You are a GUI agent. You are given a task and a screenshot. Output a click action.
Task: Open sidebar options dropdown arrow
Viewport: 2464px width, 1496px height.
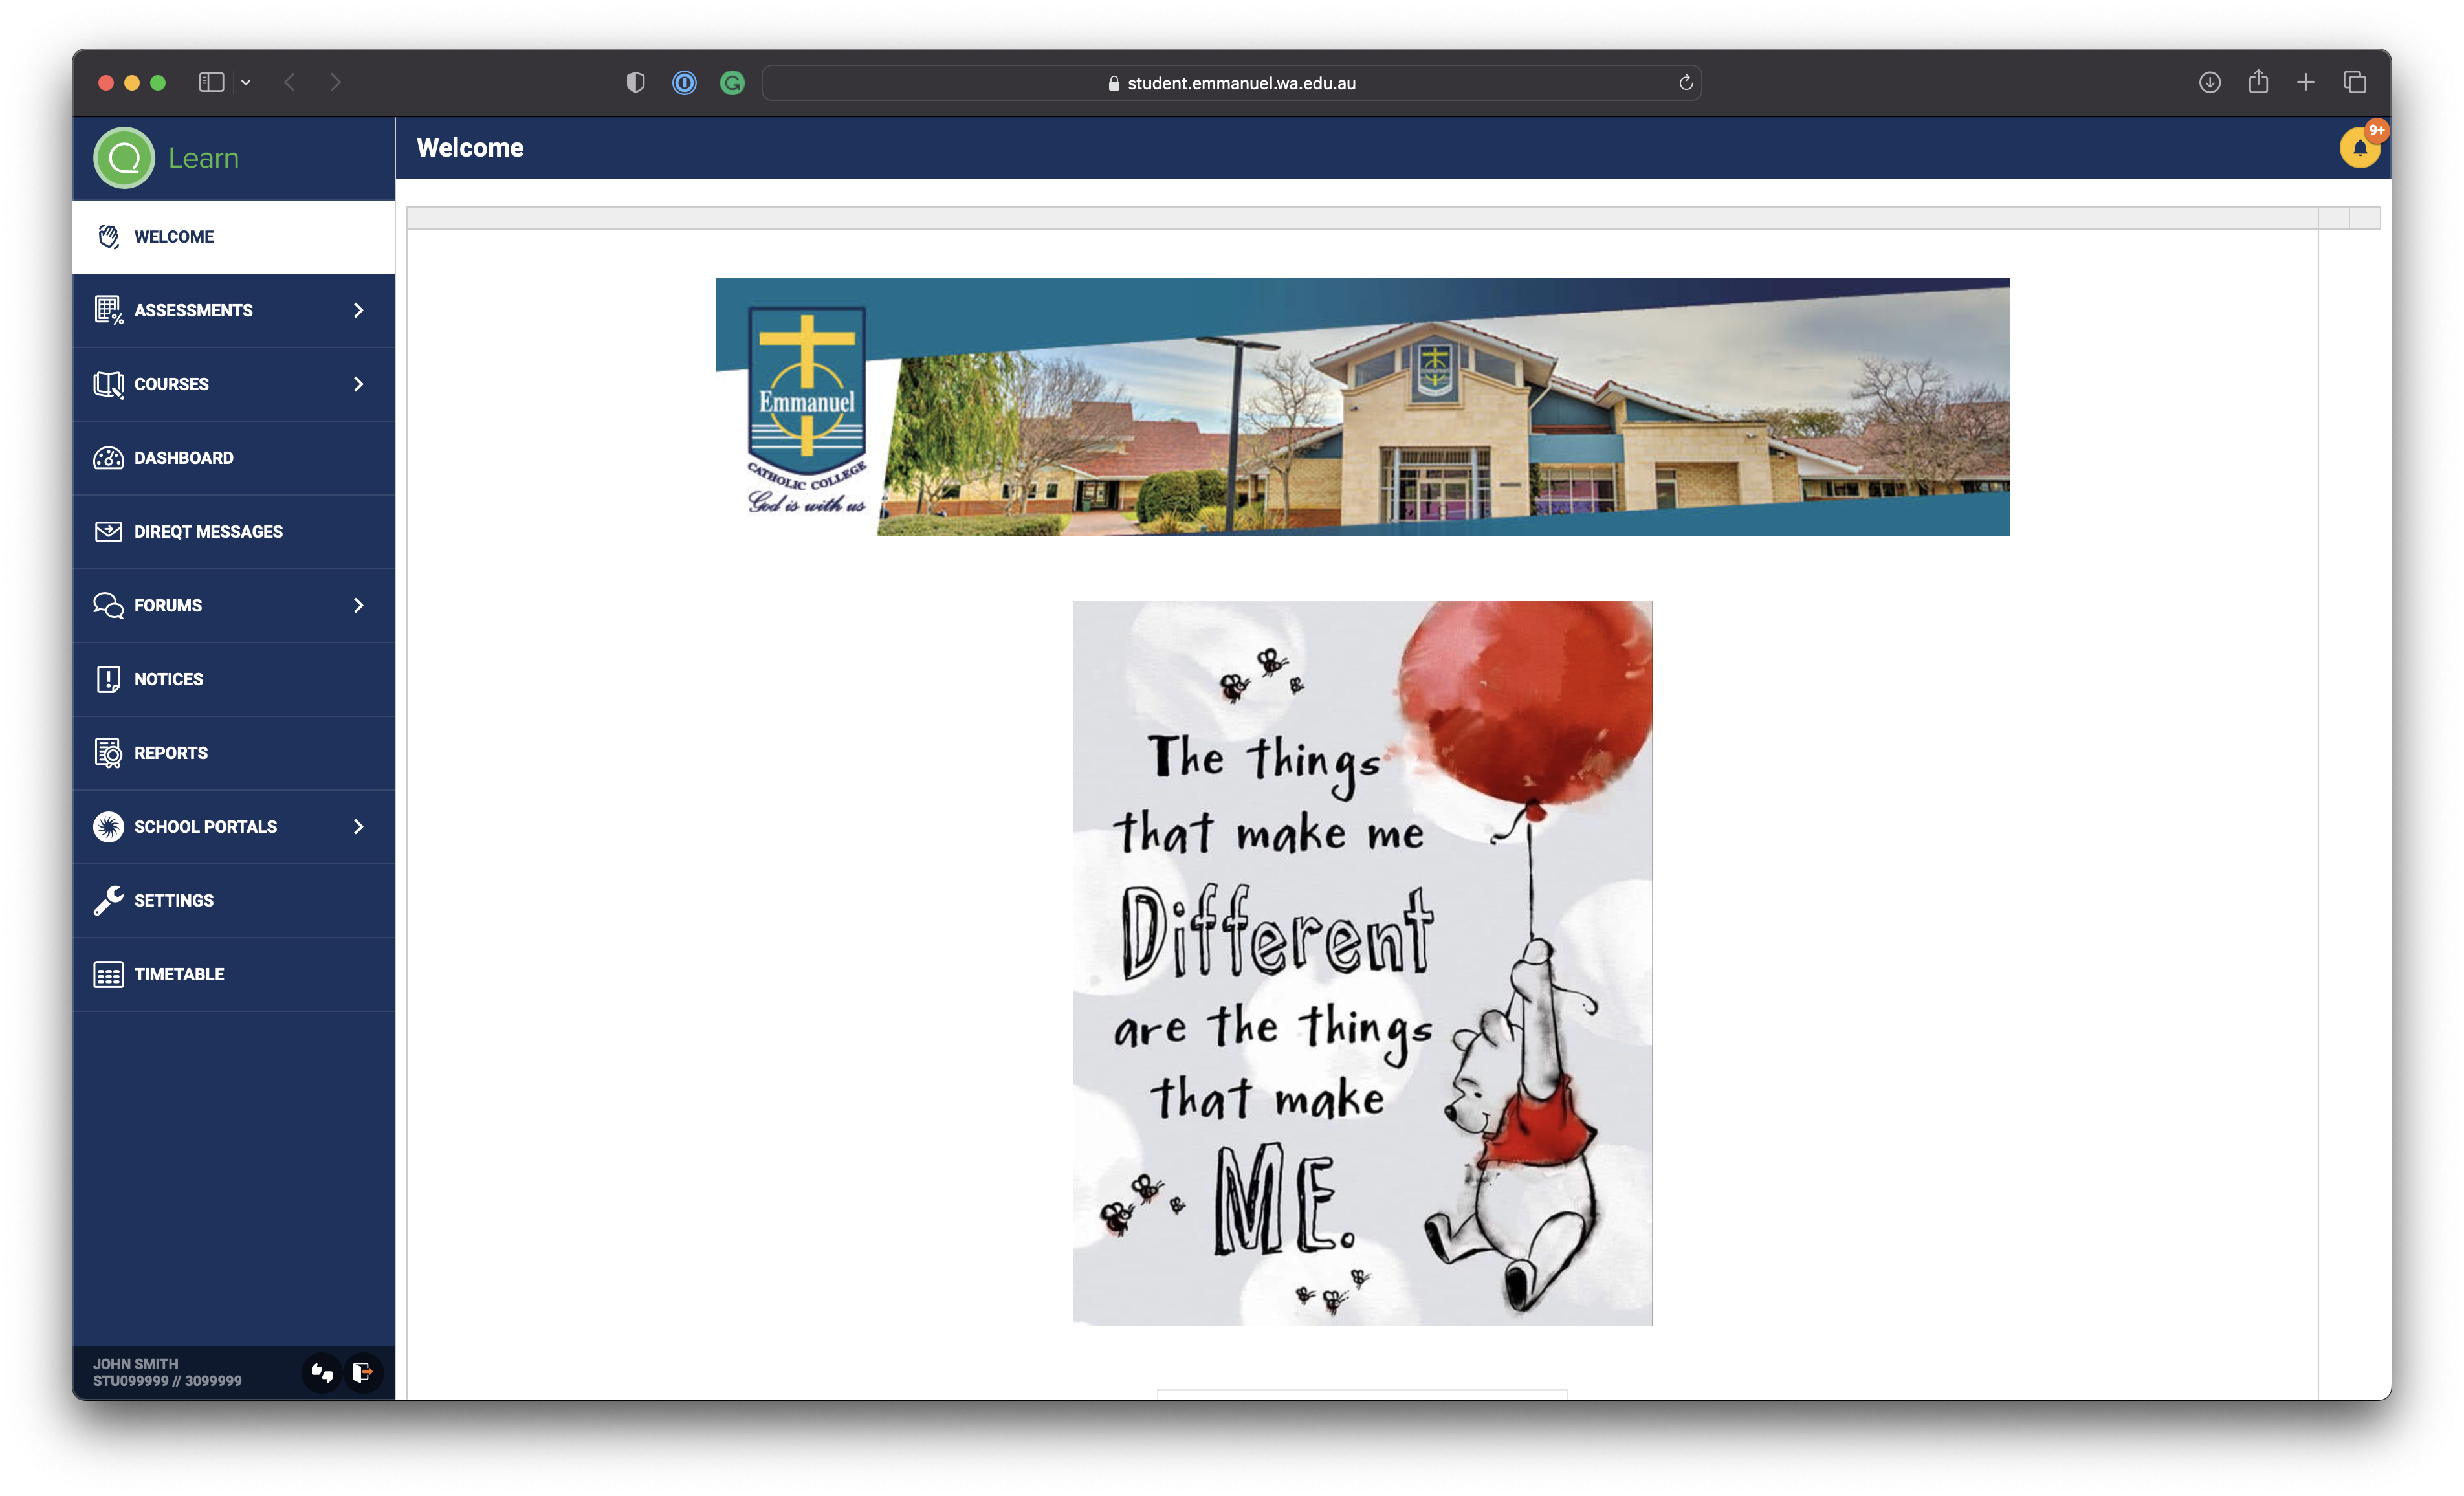pyautogui.click(x=246, y=83)
